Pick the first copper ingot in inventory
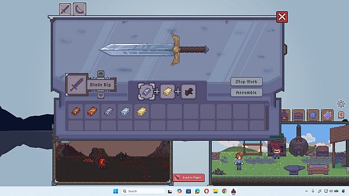The height and width of the screenshot is (196, 349). click(76, 111)
